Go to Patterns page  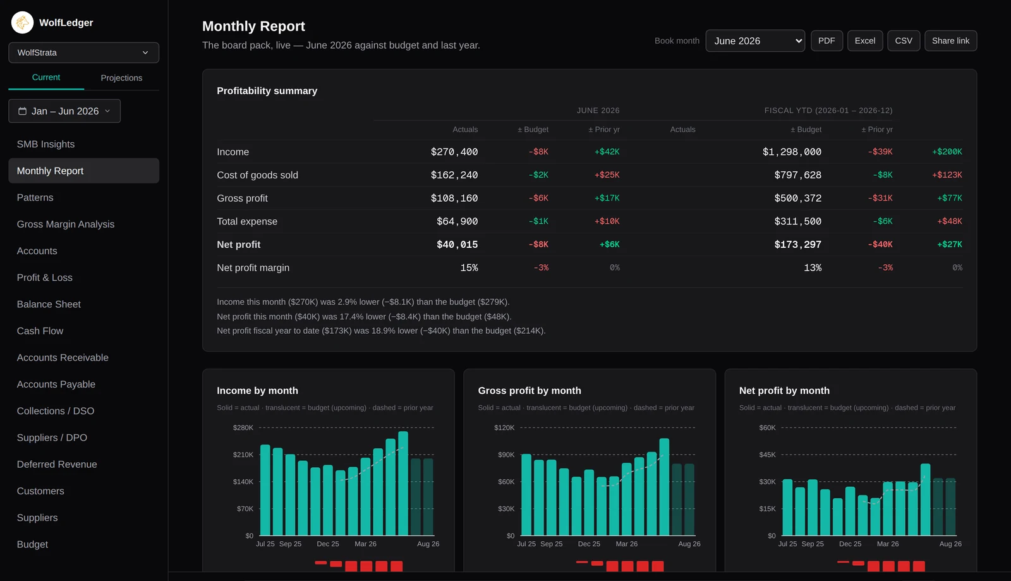[83, 197]
